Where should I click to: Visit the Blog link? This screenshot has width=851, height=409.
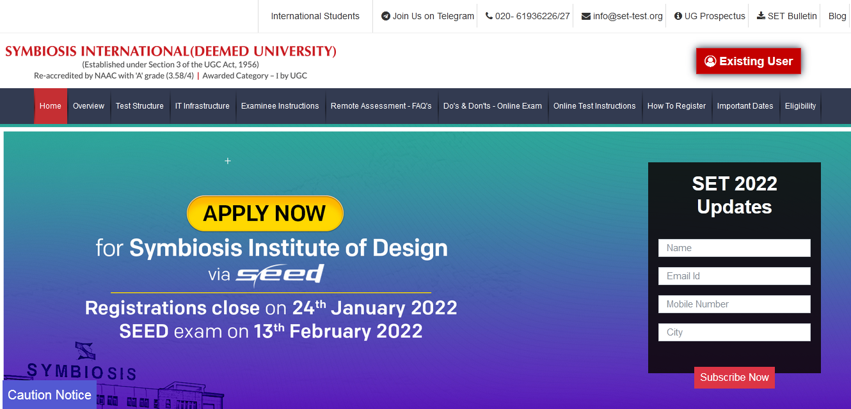coord(837,17)
